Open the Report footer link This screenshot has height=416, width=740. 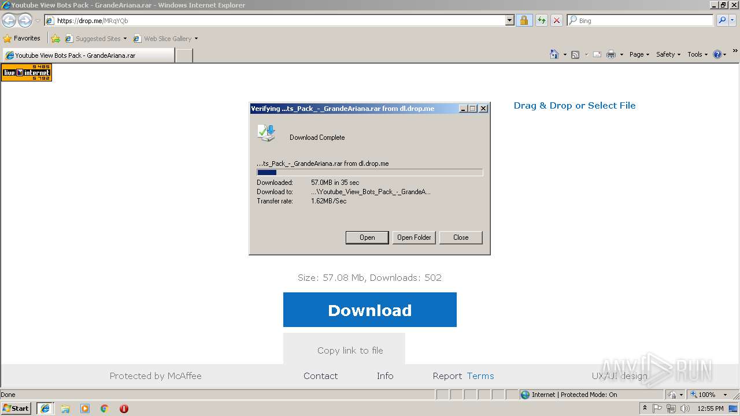point(447,376)
